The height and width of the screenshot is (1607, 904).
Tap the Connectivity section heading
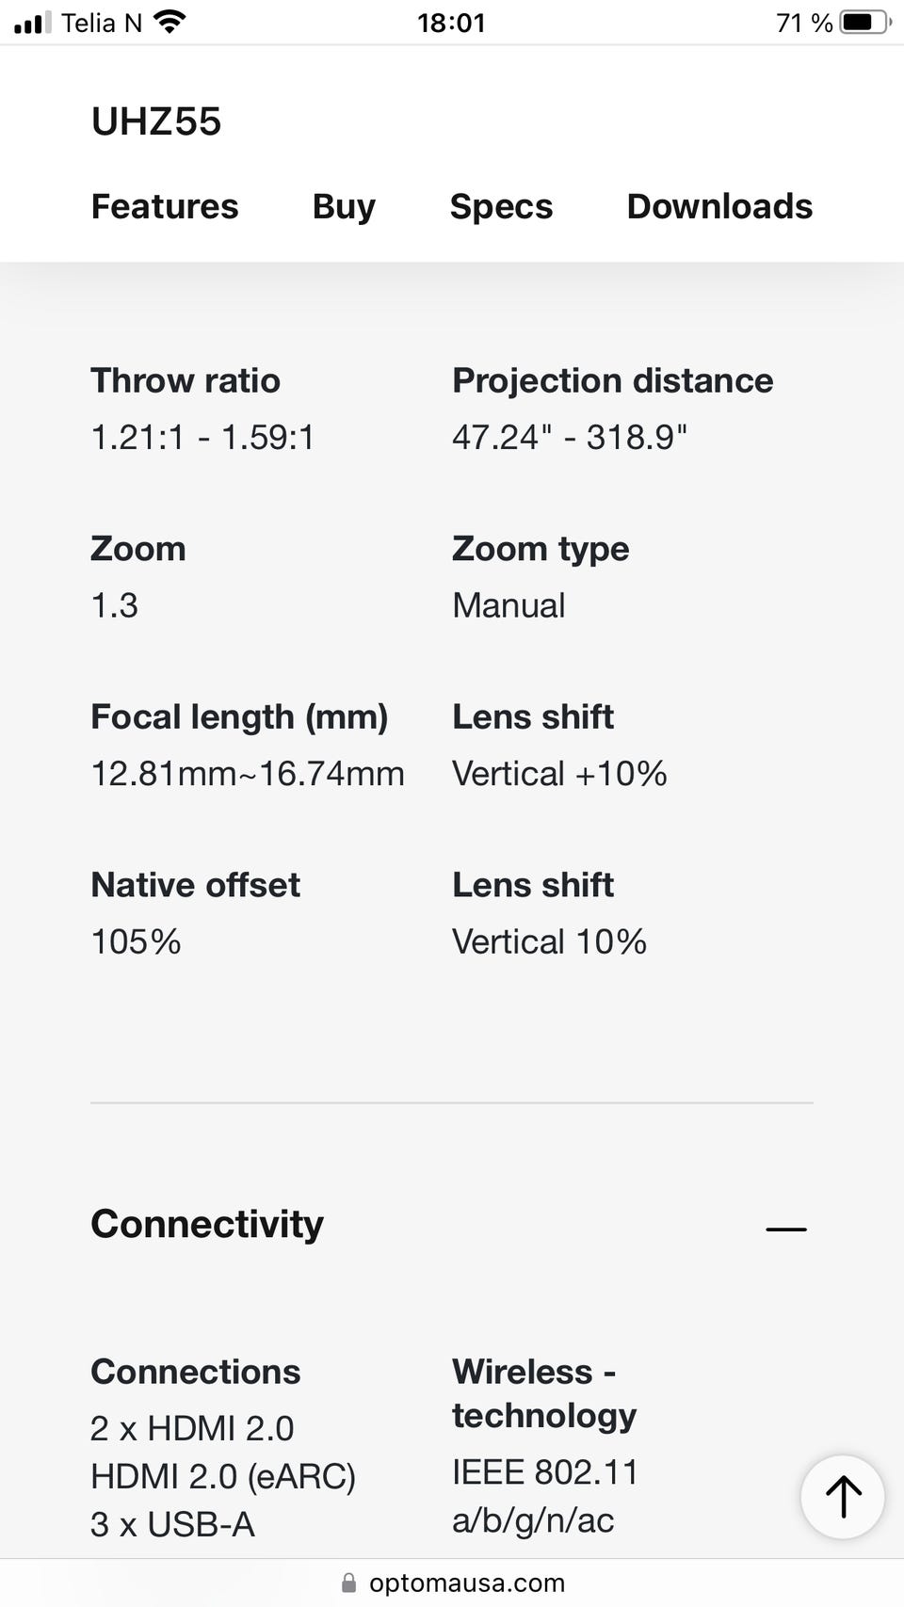pos(207,1224)
